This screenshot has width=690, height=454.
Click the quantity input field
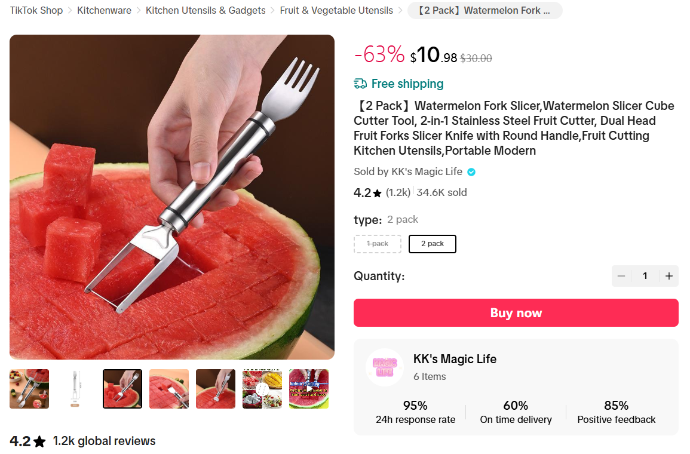click(645, 276)
